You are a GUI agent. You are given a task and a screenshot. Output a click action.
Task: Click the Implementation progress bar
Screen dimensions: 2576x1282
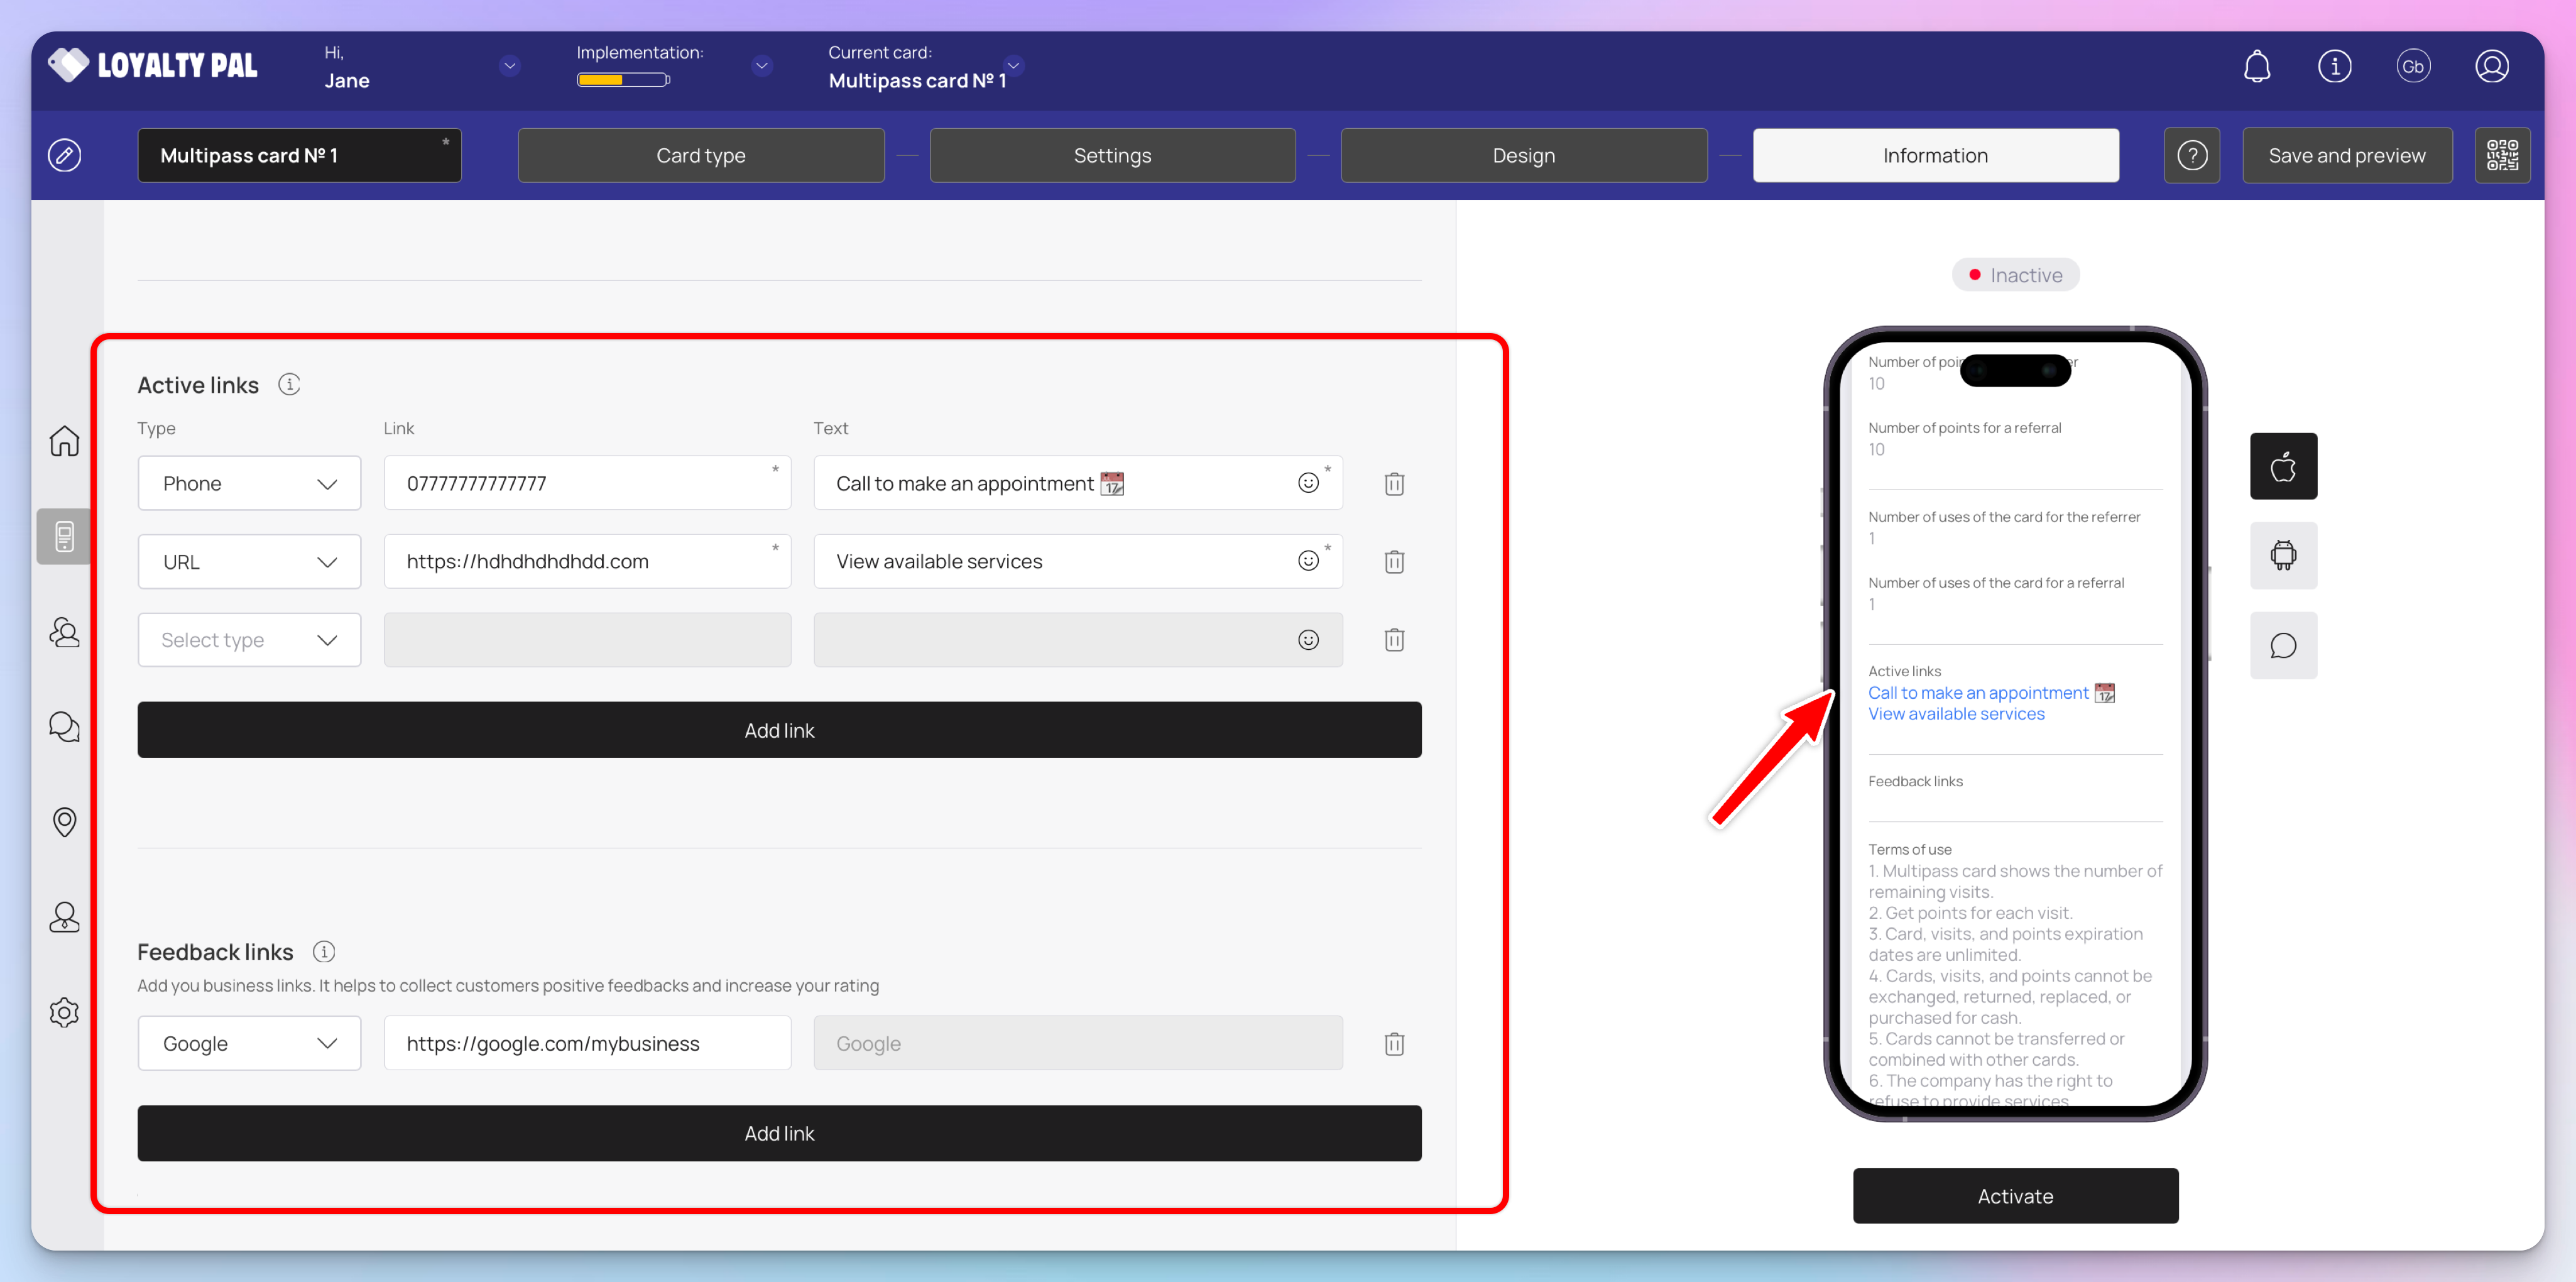pos(623,80)
